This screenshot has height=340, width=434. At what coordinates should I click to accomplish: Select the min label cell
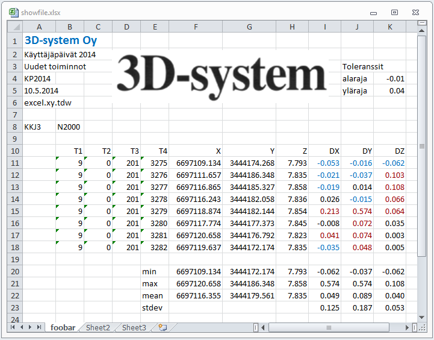point(155,271)
